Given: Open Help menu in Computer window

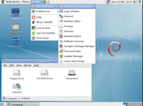Looking at the screenshot, I should coord(36,65).
